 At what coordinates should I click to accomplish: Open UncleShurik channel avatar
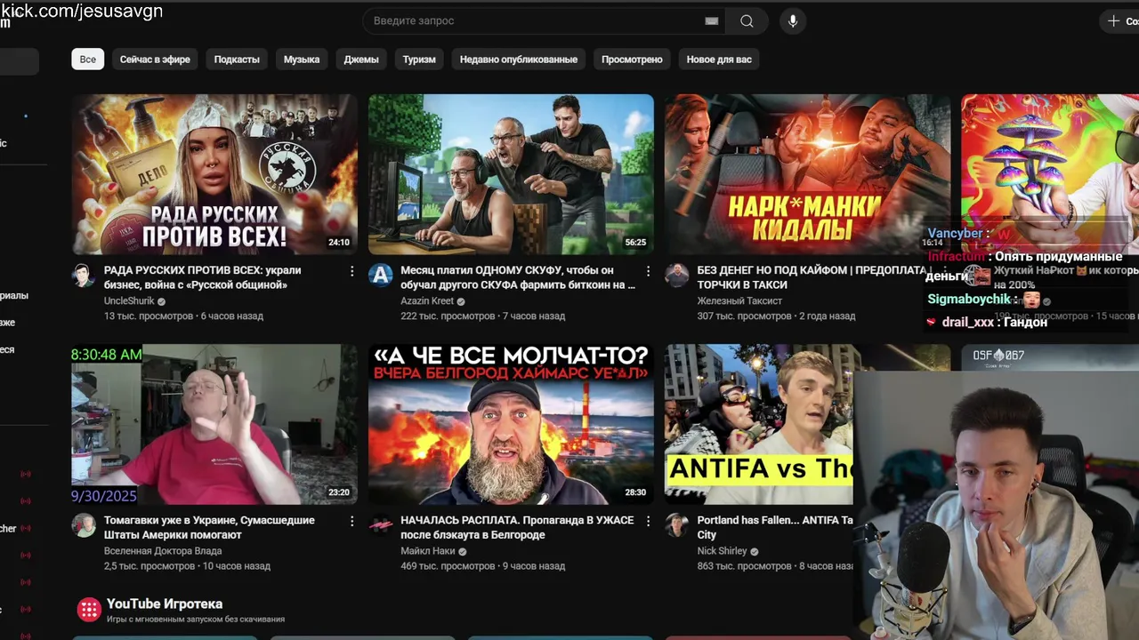point(84,275)
